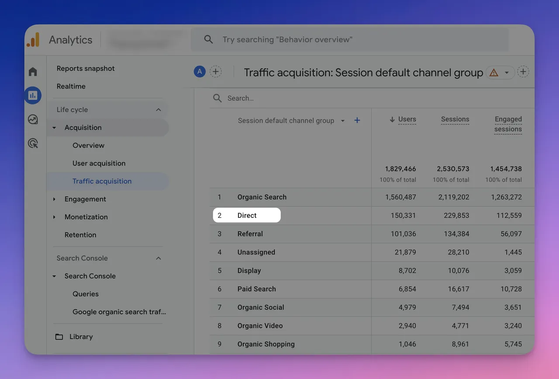Image resolution: width=559 pixels, height=379 pixels.
Task: Open Library link
Action: 81,337
